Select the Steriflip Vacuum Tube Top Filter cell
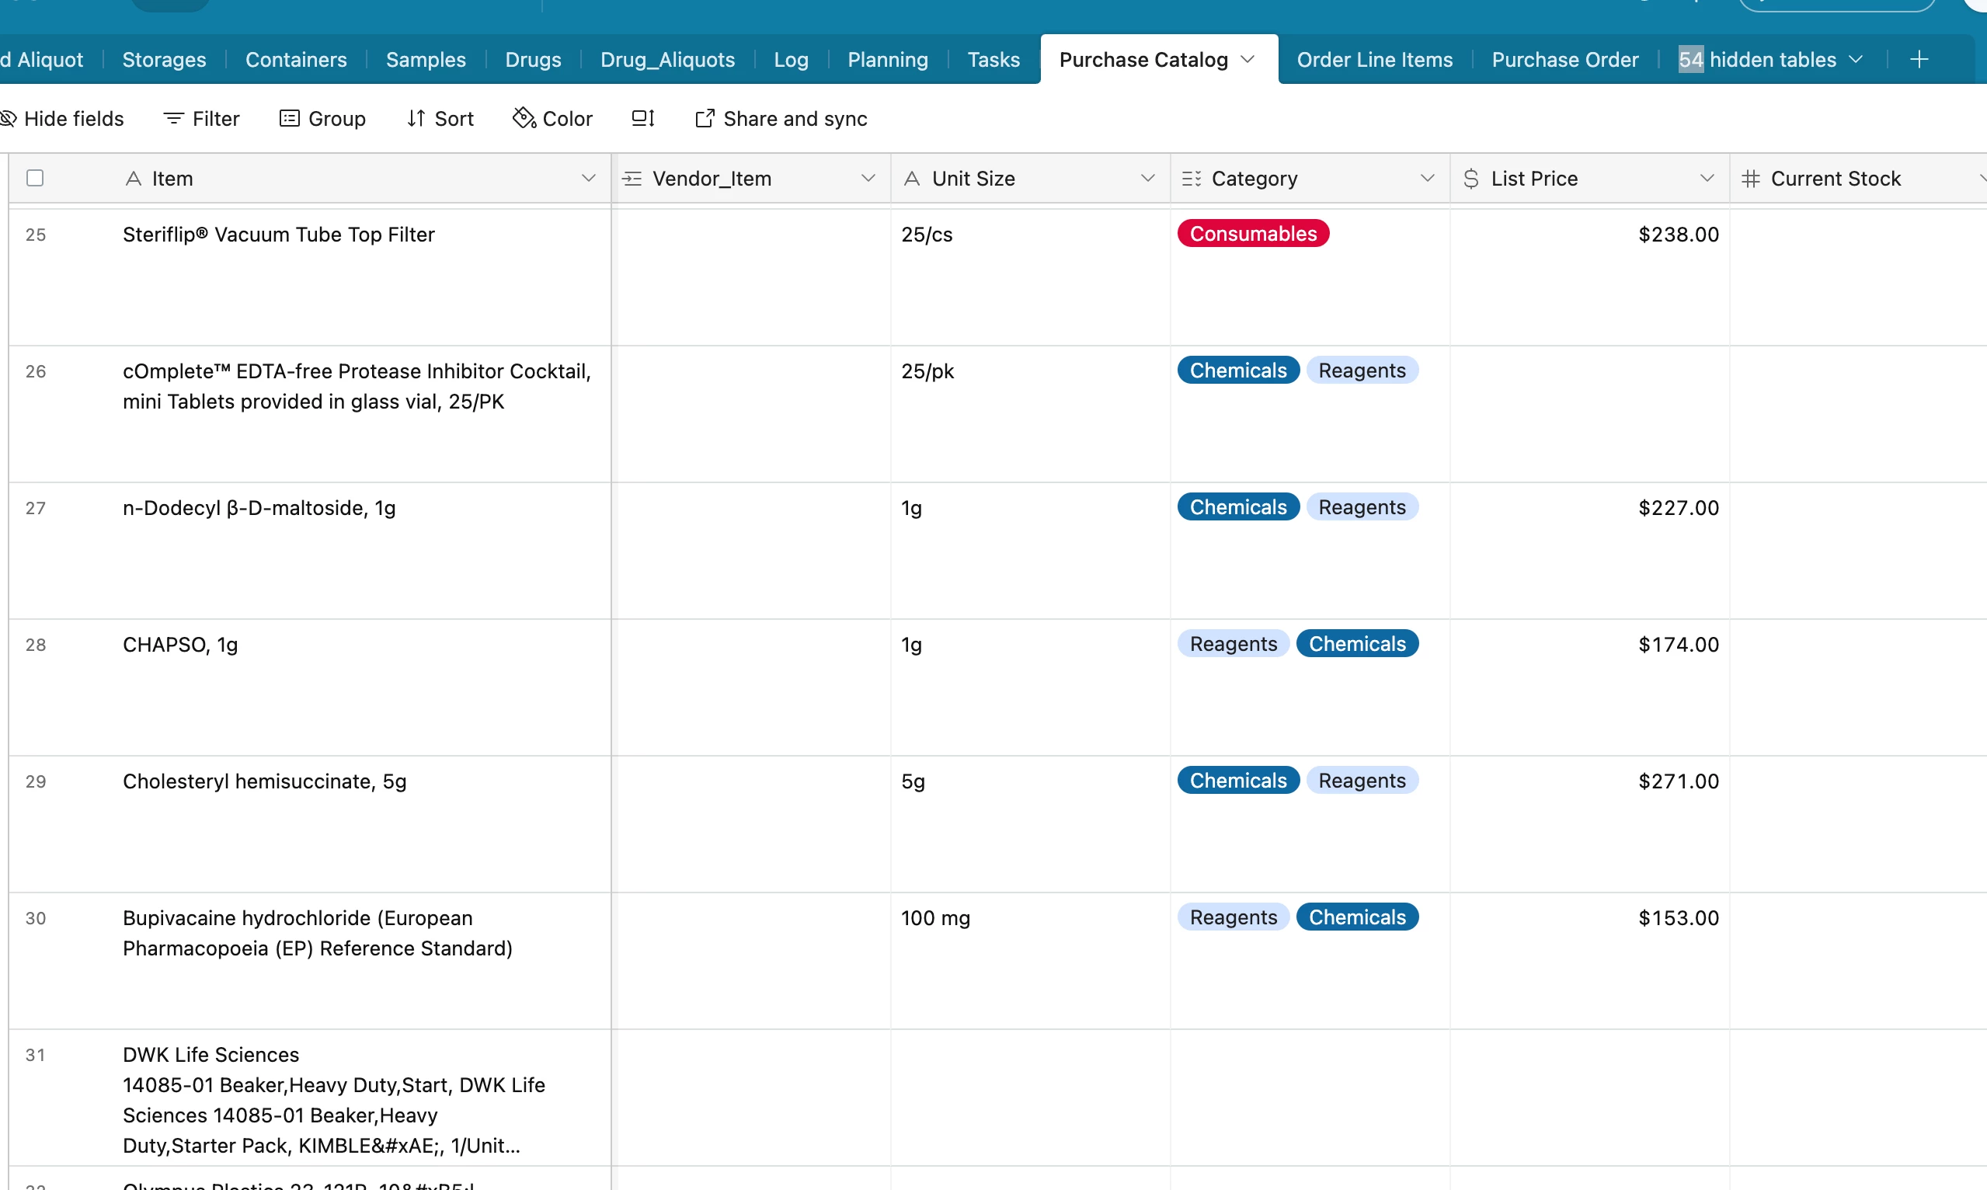The height and width of the screenshot is (1190, 1987). (x=309, y=277)
